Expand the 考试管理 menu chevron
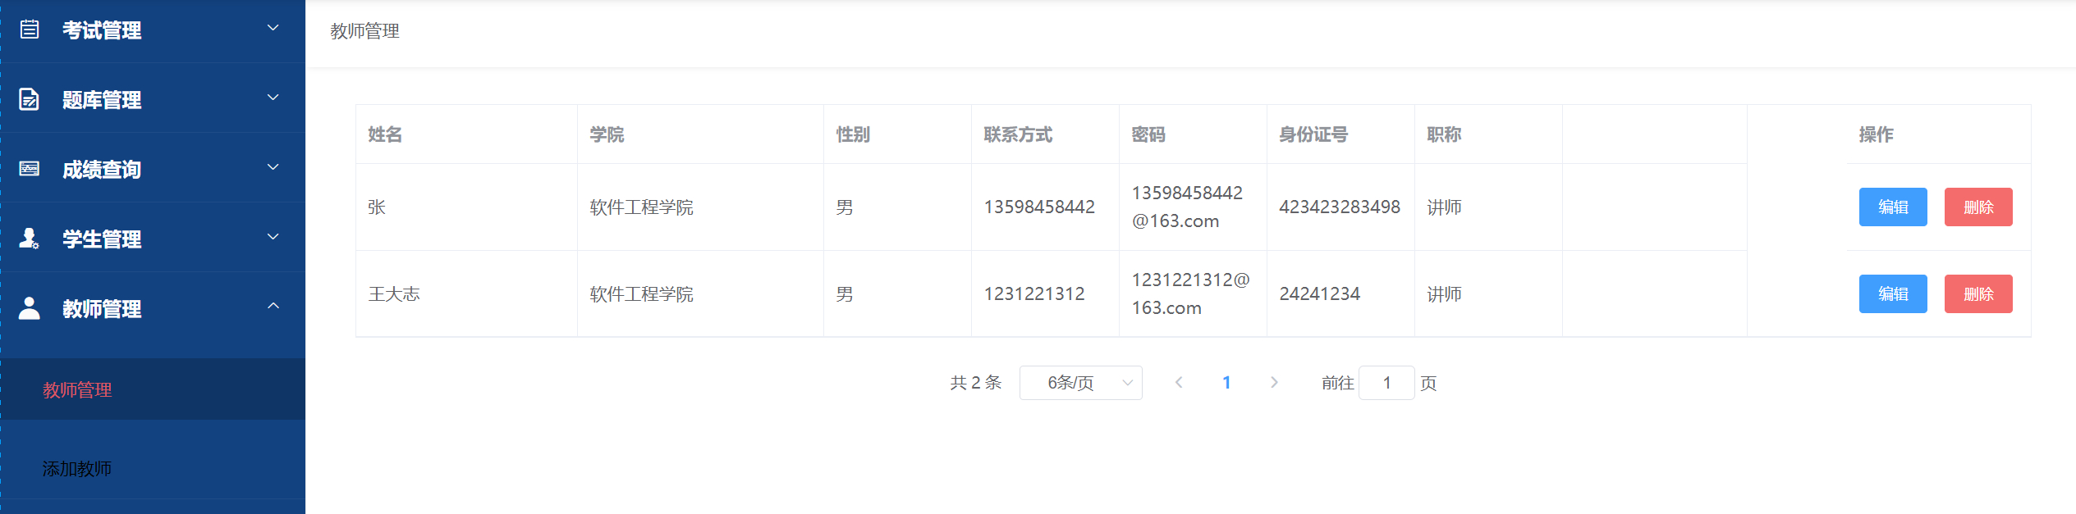 (273, 28)
